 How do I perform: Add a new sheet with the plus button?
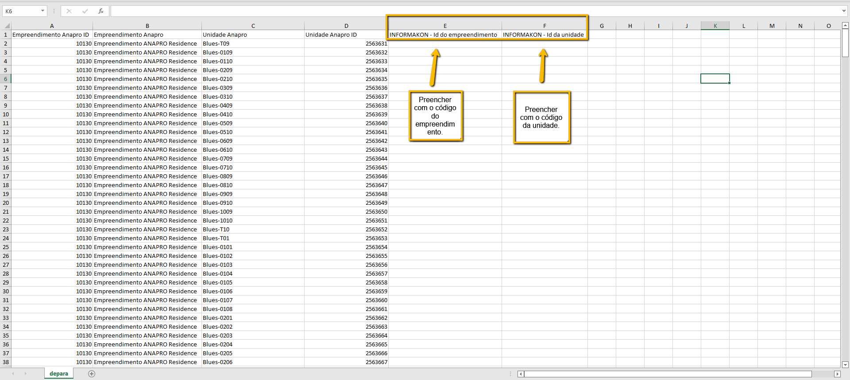(x=92, y=374)
